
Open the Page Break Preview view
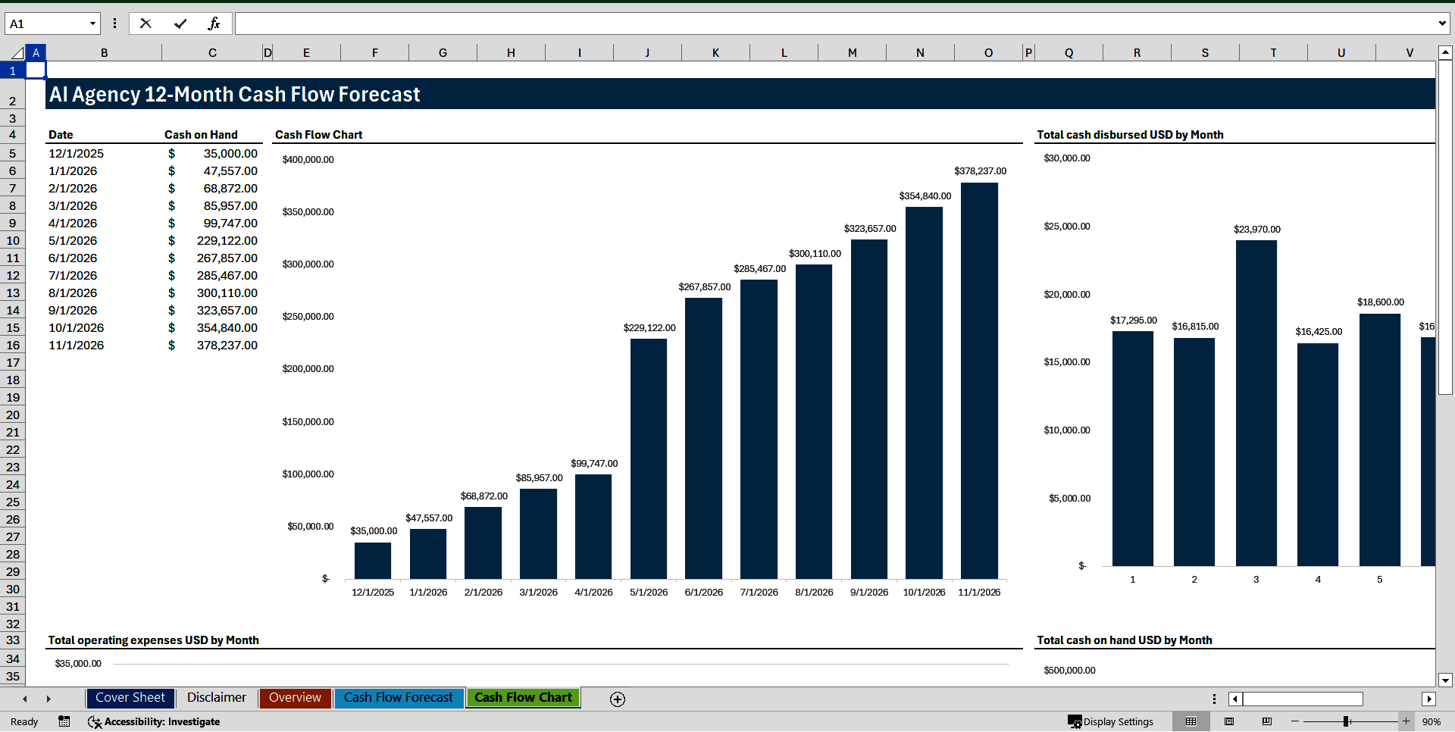[x=1266, y=721]
